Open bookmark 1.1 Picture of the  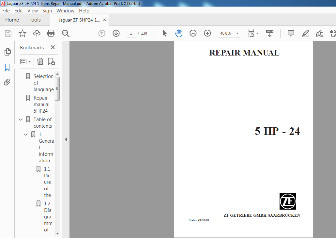48,182
